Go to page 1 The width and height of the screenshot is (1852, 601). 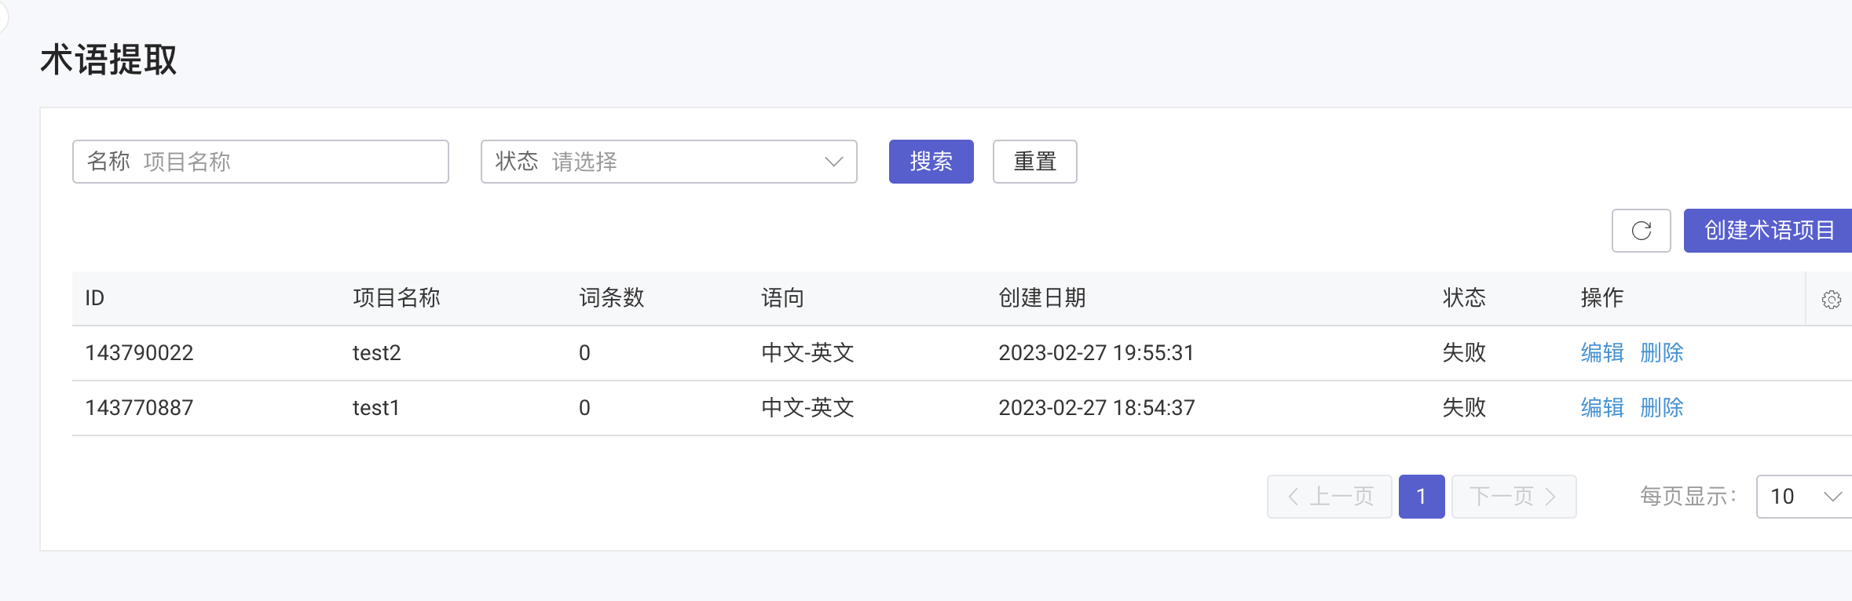pyautogui.click(x=1421, y=497)
